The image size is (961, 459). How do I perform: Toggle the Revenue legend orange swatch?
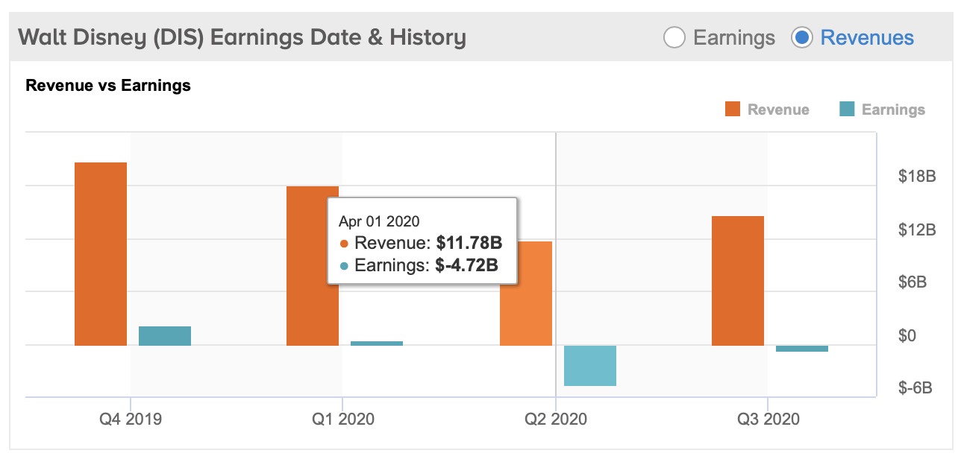click(x=732, y=110)
